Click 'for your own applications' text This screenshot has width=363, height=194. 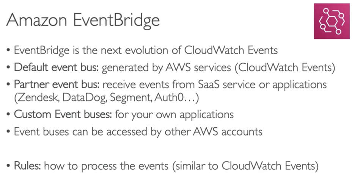(174, 114)
